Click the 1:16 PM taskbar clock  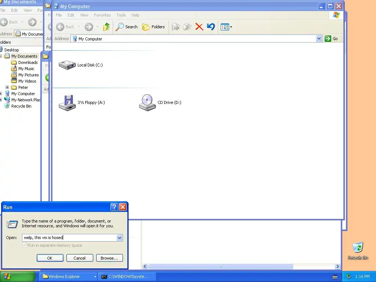(x=362, y=276)
